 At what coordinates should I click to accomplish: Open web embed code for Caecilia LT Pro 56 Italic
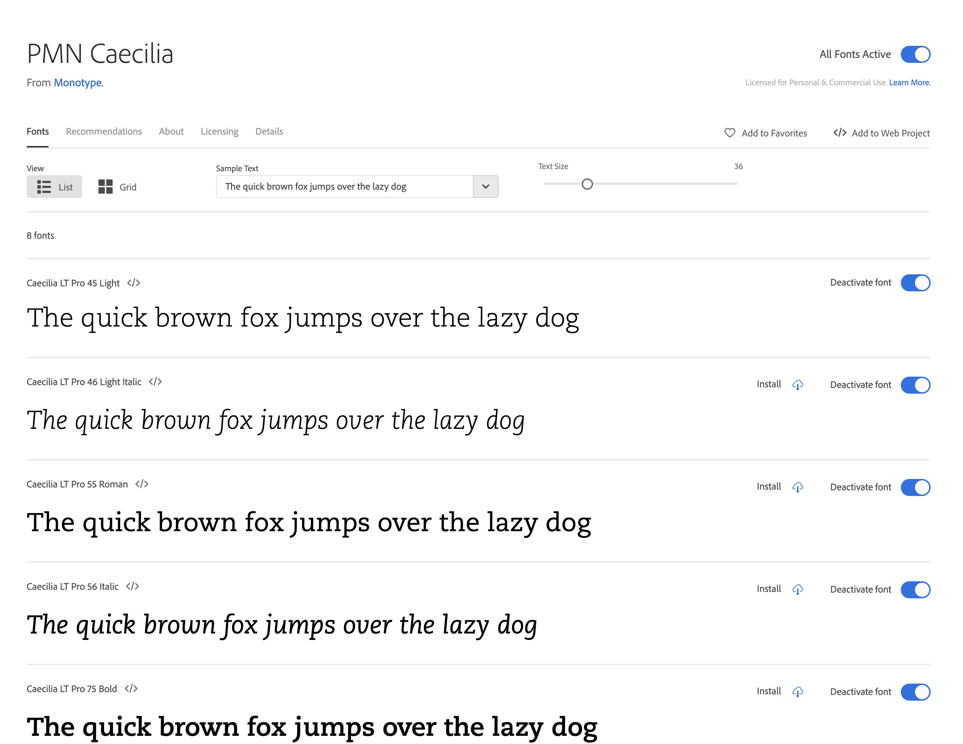tap(133, 586)
